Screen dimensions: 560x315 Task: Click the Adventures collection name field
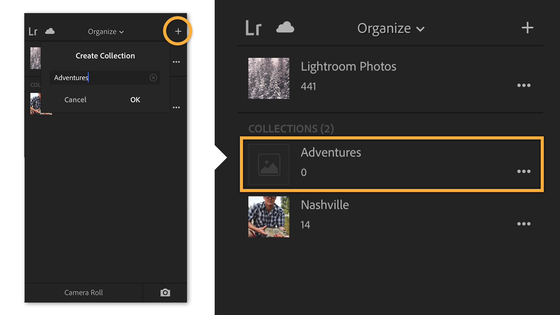pyautogui.click(x=105, y=78)
